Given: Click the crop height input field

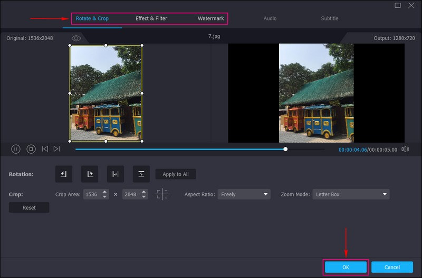Looking at the screenshot, I should (131, 194).
